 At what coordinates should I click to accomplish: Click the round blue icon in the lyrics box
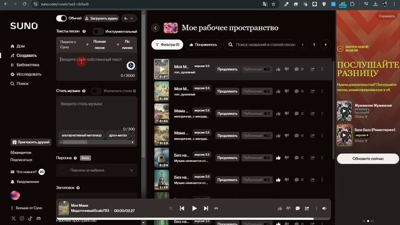[131, 66]
